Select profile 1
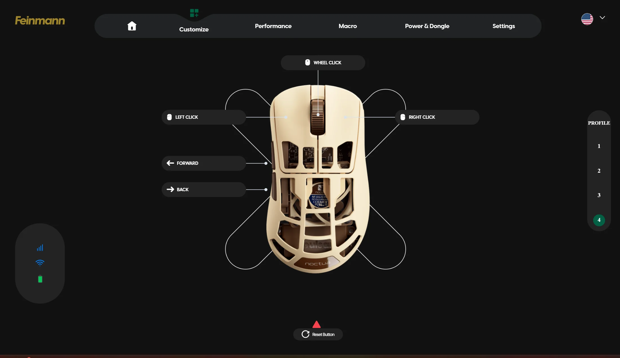Viewport: 620px width, 358px height. [599, 146]
